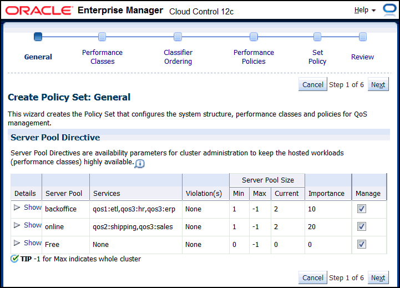Click the General step marker in the train
The width and height of the screenshot is (400, 288).
pyautogui.click(x=38, y=37)
